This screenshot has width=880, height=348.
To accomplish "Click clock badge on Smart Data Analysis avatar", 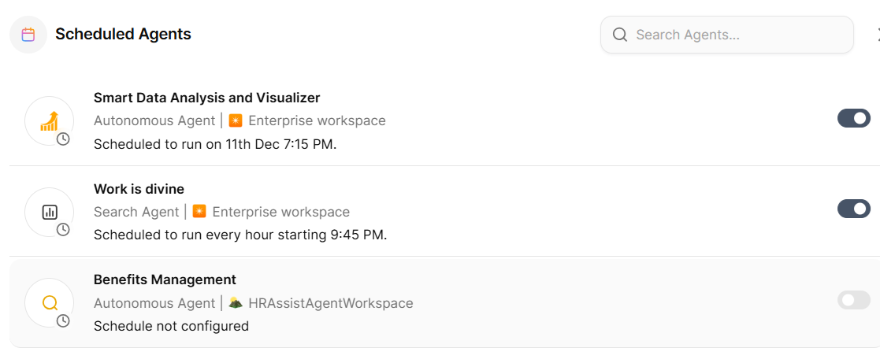I will click(63, 139).
